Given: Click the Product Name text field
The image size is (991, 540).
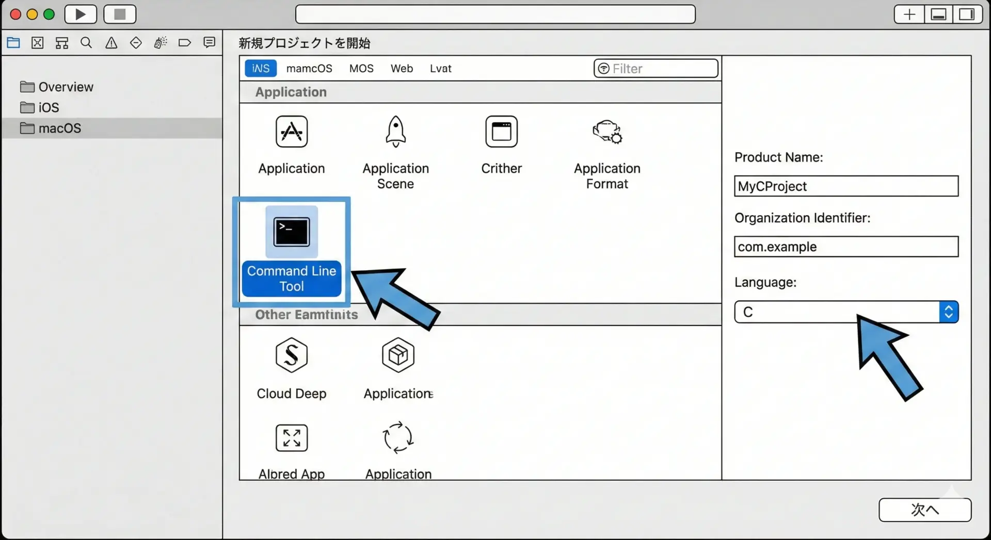Looking at the screenshot, I should [x=846, y=186].
